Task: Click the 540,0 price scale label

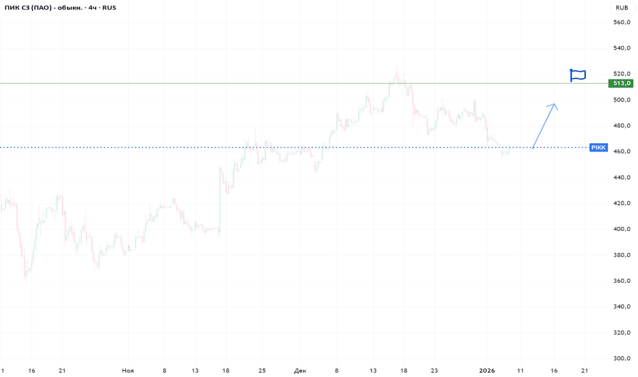Action: [621, 49]
